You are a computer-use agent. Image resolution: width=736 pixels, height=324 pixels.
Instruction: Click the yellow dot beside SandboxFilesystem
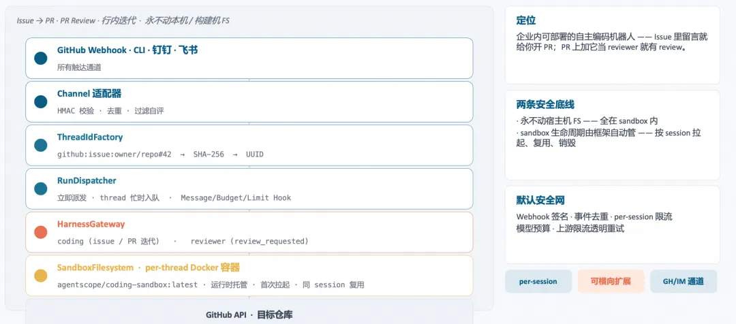[41, 276]
